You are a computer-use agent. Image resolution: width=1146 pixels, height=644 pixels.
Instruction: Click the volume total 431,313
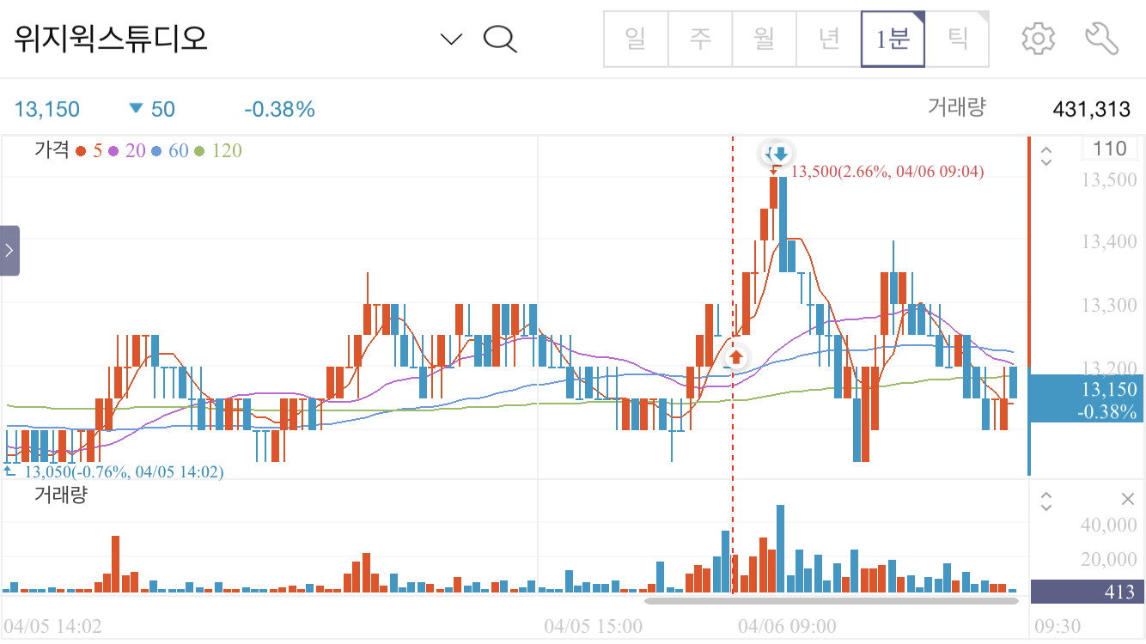(1091, 109)
